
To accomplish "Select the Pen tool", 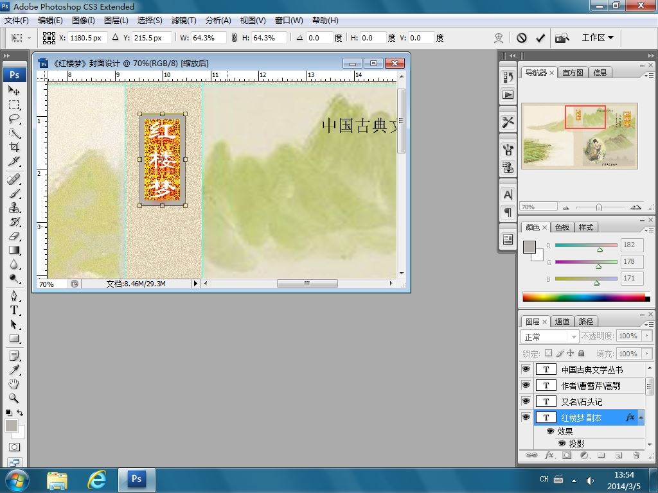I will 14,297.
